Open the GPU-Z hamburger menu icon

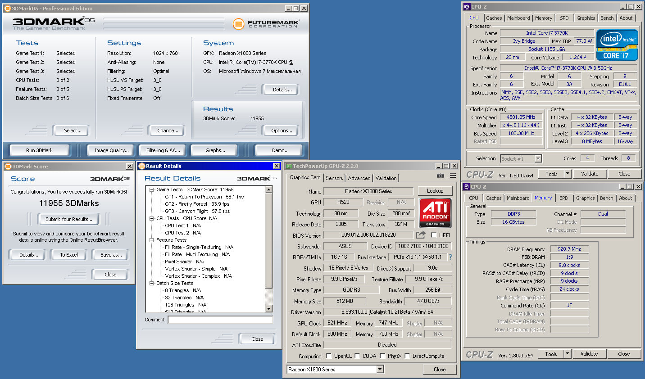(453, 176)
